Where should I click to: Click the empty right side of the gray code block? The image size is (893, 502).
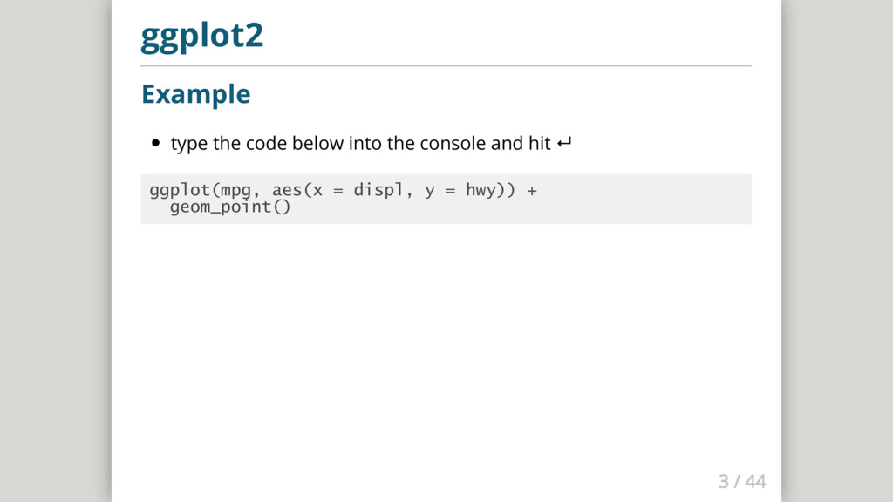pos(663,199)
